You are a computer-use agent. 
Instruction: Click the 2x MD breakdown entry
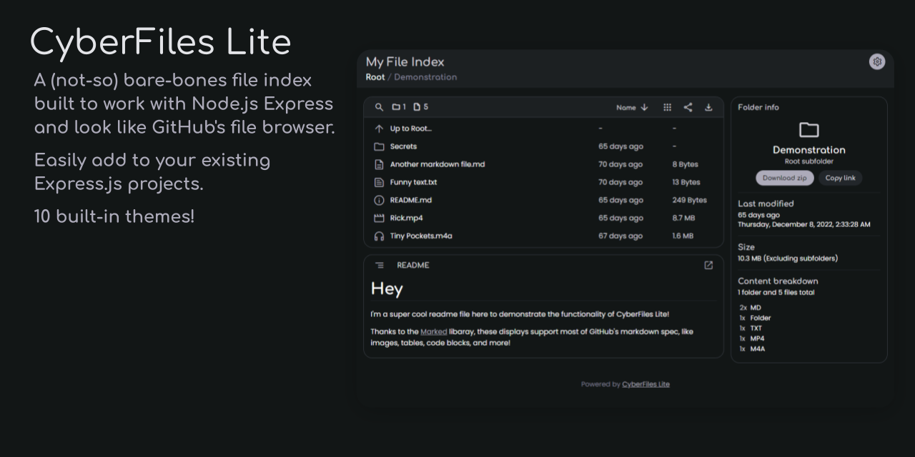tap(751, 308)
